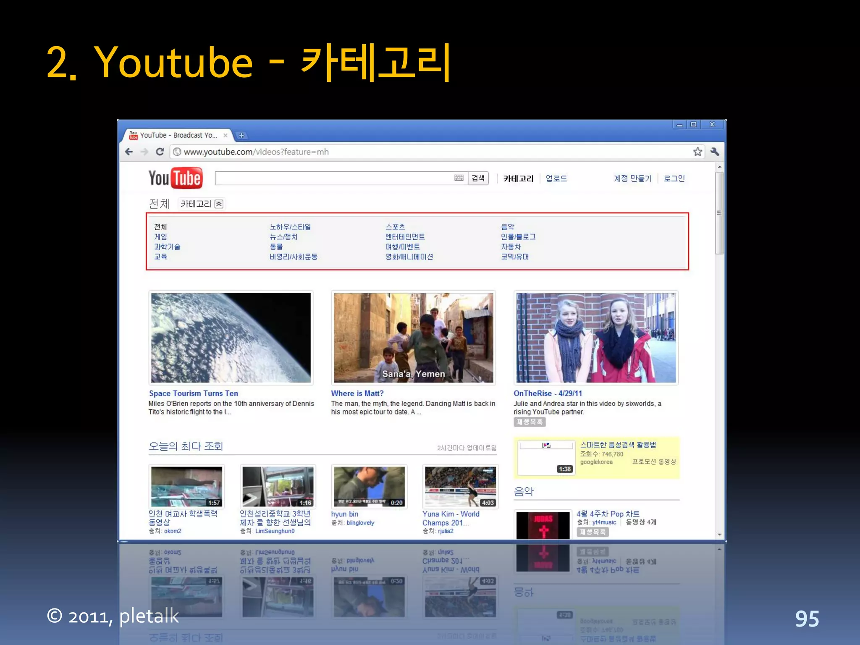Open uploader LimSeunghun0 channel link
The image size is (860, 645).
(275, 531)
